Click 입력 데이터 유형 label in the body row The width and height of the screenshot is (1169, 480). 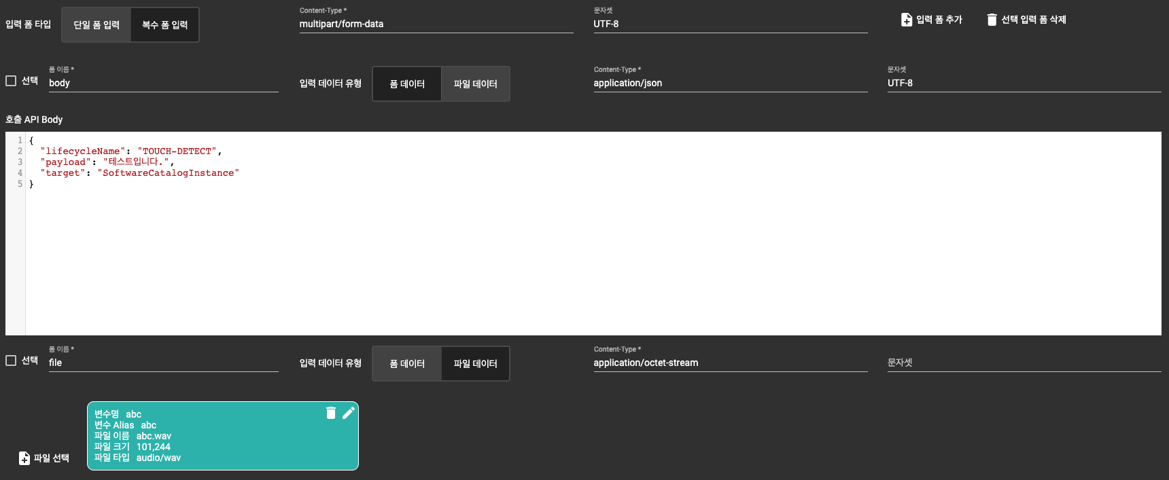pyautogui.click(x=330, y=84)
